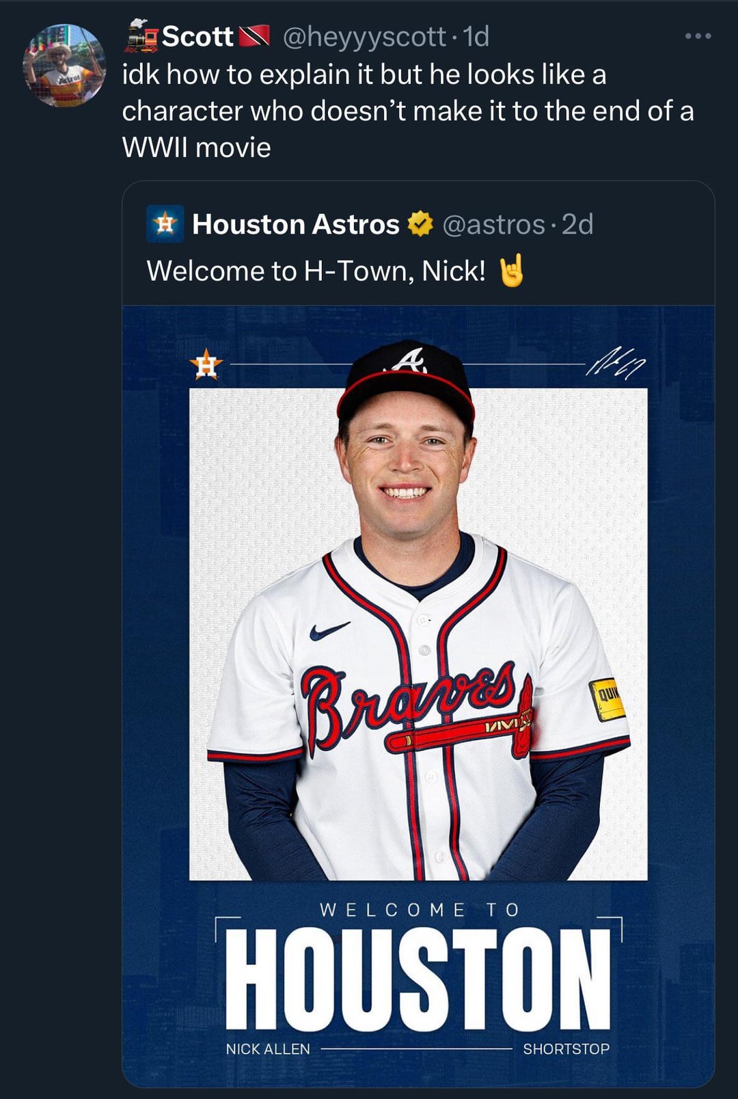
Task: Click the gold verified badge next to Houston Astros
Action: tap(420, 223)
